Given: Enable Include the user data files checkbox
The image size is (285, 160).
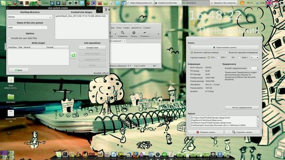Looking at the screenshot, I should [9, 38].
